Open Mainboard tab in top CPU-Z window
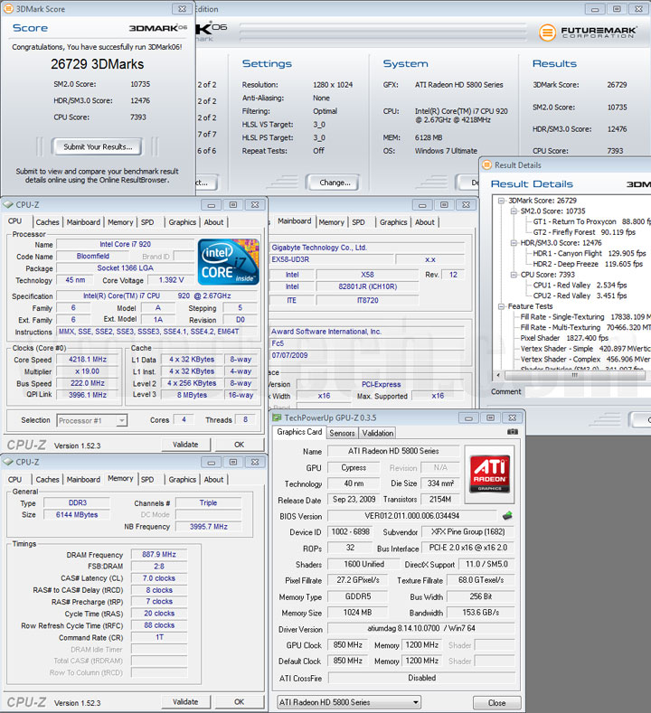Screen dimensions: 651x713 pyautogui.click(x=83, y=222)
